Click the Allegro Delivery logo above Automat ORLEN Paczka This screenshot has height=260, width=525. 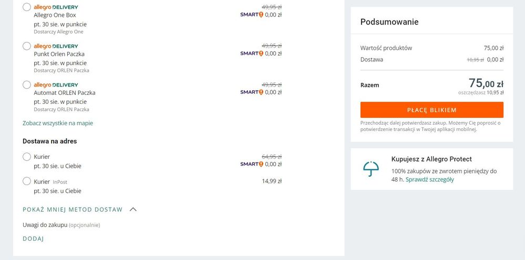point(56,85)
